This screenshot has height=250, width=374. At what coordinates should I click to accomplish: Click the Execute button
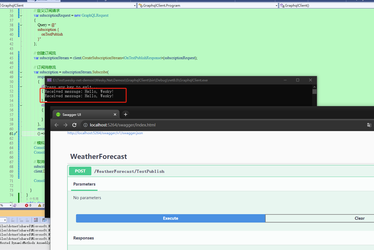click(170, 218)
